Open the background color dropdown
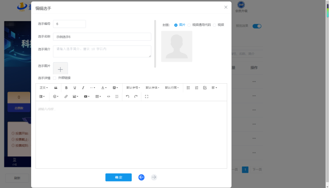The height and width of the screenshot is (188, 329). [115, 88]
